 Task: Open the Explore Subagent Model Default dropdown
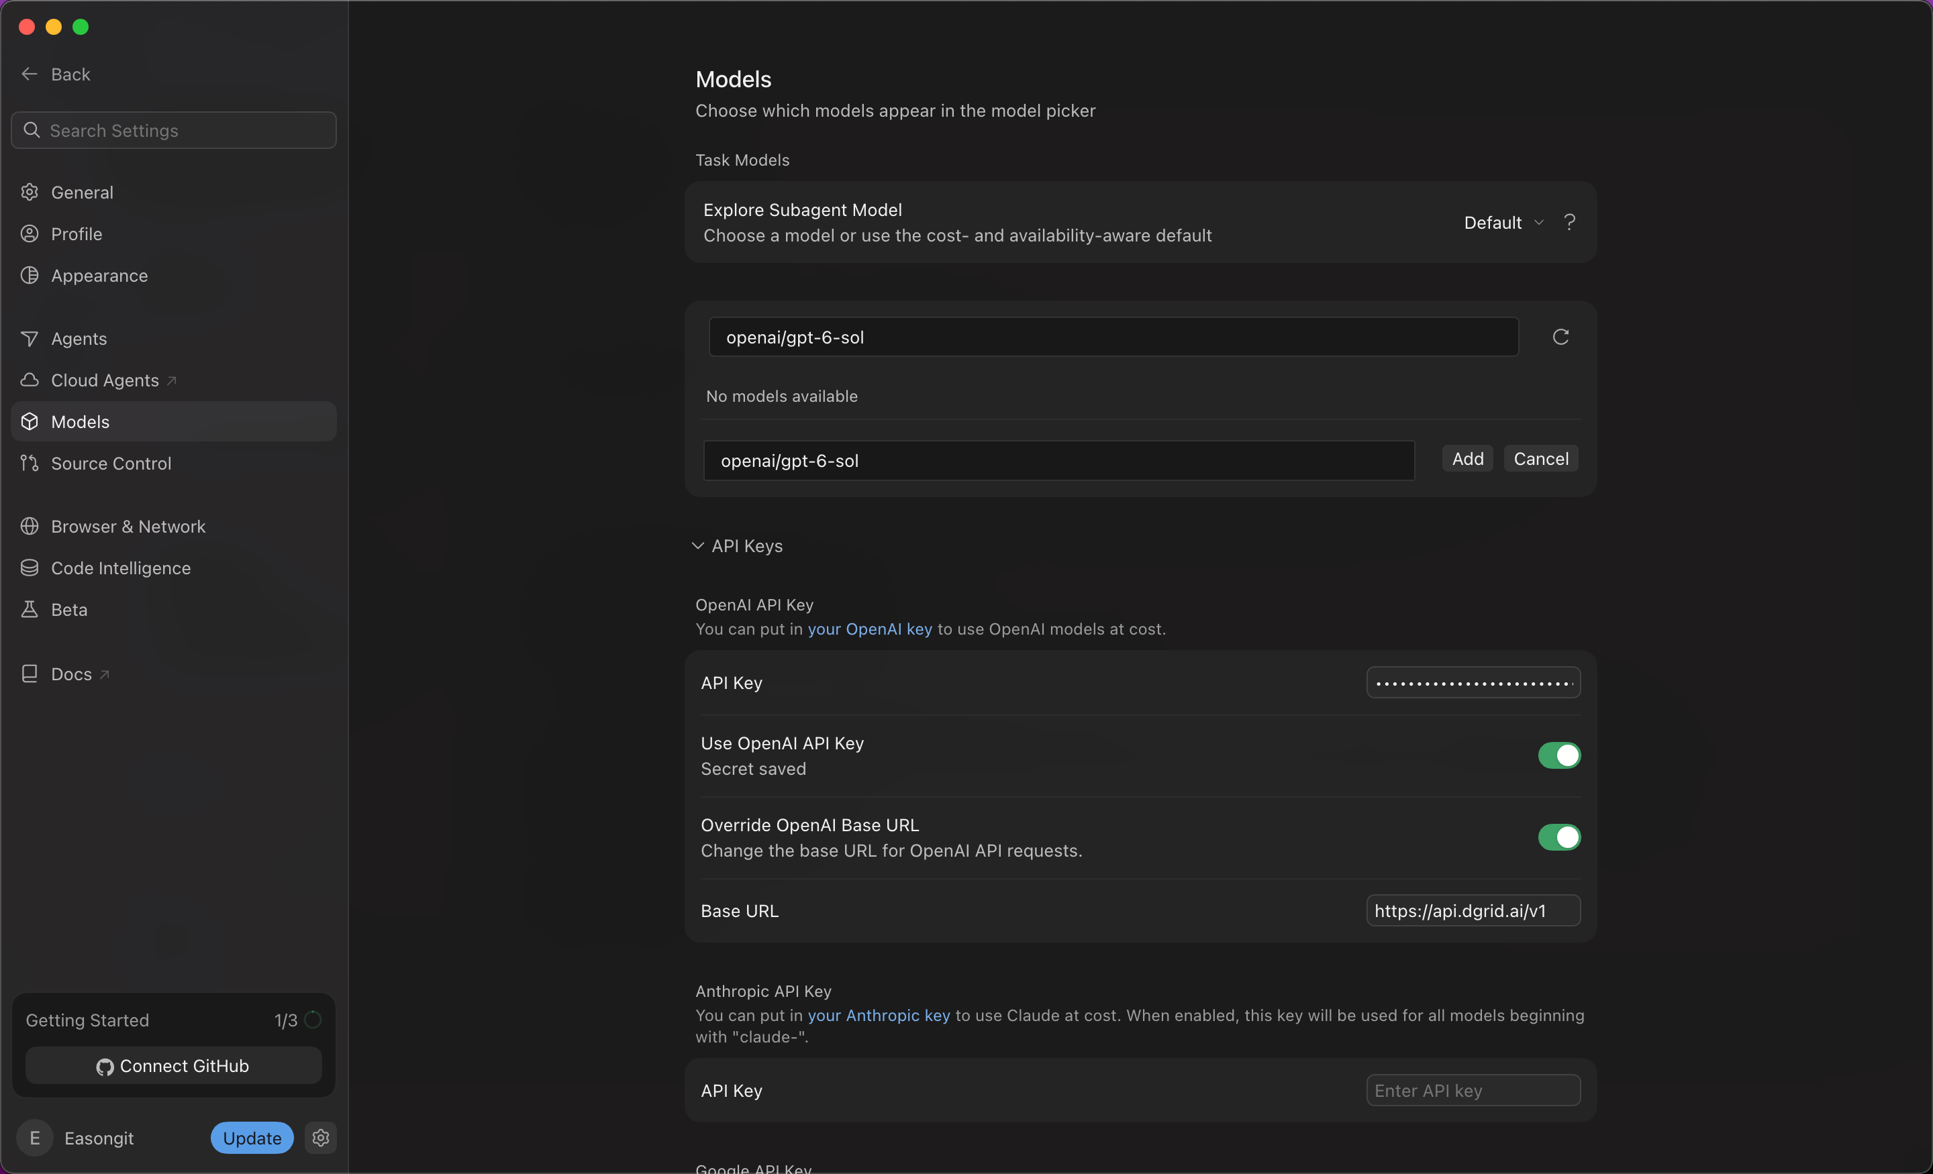pos(1503,223)
